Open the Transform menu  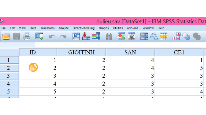click(x=47, y=28)
